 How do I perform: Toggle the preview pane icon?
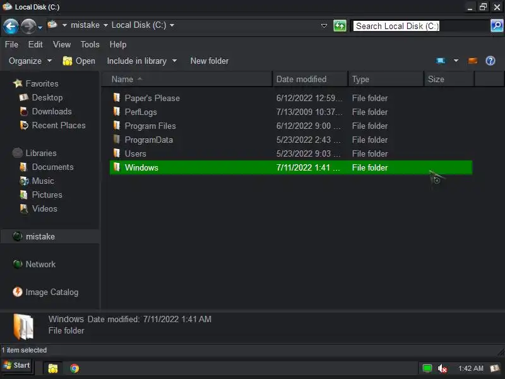[472, 61]
